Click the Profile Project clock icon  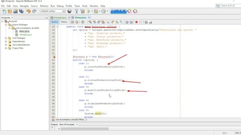point(104,11)
